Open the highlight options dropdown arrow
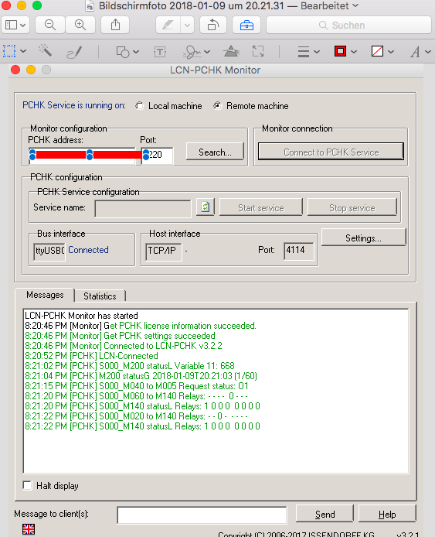This screenshot has height=537, width=435. click(187, 25)
